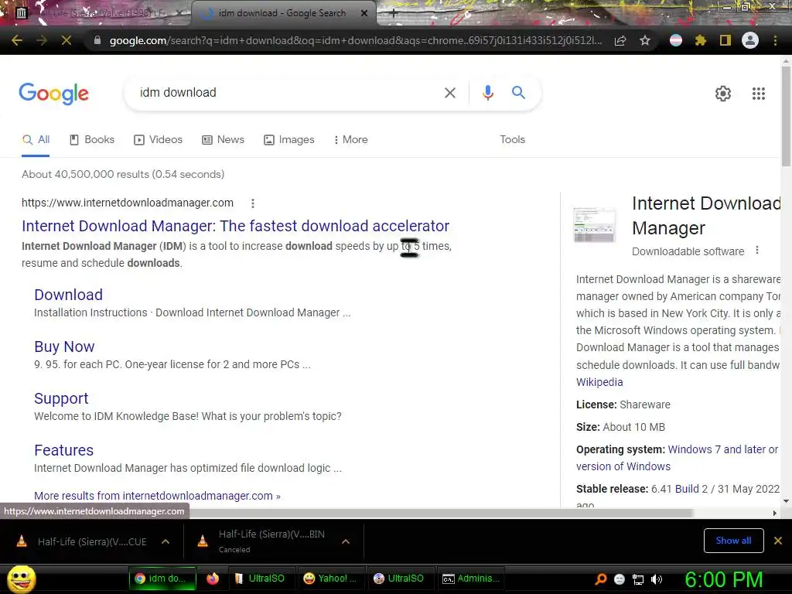
Task: Click More results from internetdownloadmanager.com
Action: coord(157,496)
